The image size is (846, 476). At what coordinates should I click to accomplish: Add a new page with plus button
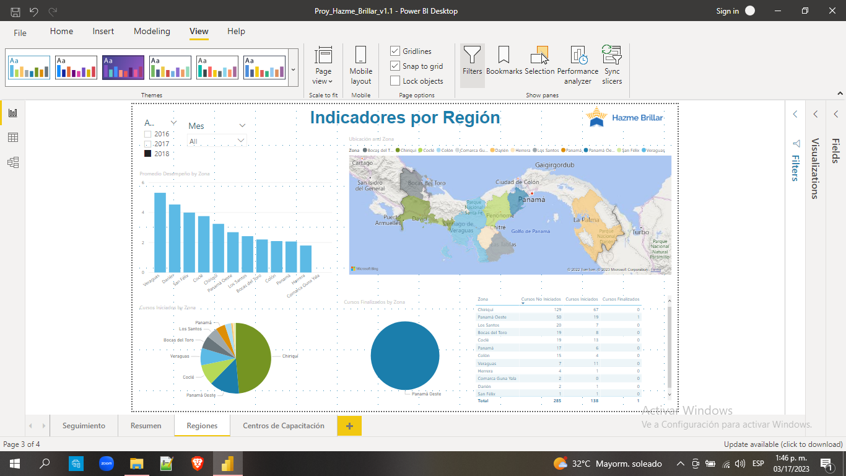tap(349, 426)
